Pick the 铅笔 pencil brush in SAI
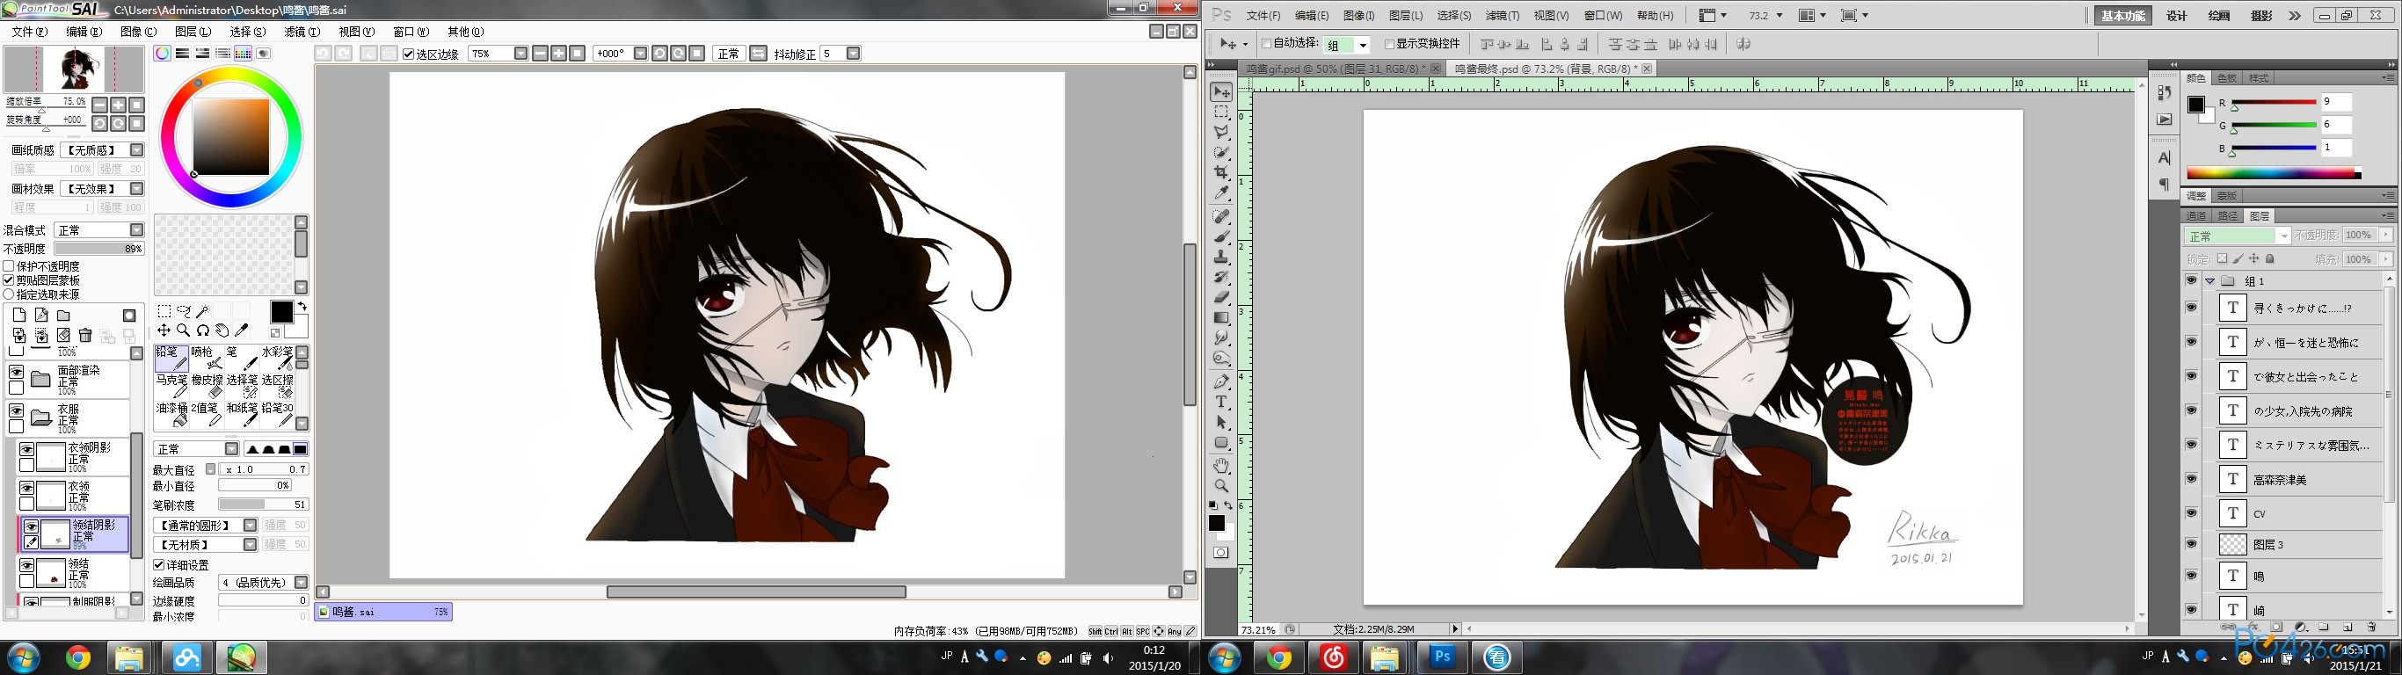This screenshot has width=2402, height=675. coord(171,358)
